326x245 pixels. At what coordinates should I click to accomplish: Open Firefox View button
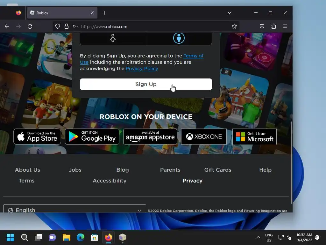pyautogui.click(x=18, y=13)
